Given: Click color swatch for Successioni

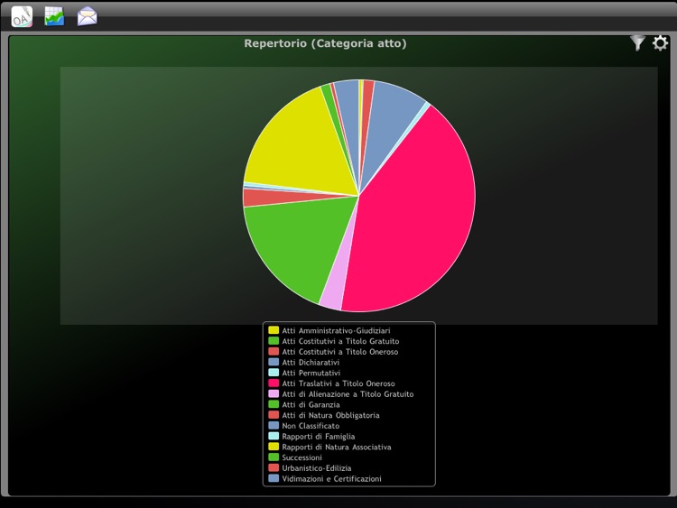Looking at the screenshot, I should [x=274, y=457].
